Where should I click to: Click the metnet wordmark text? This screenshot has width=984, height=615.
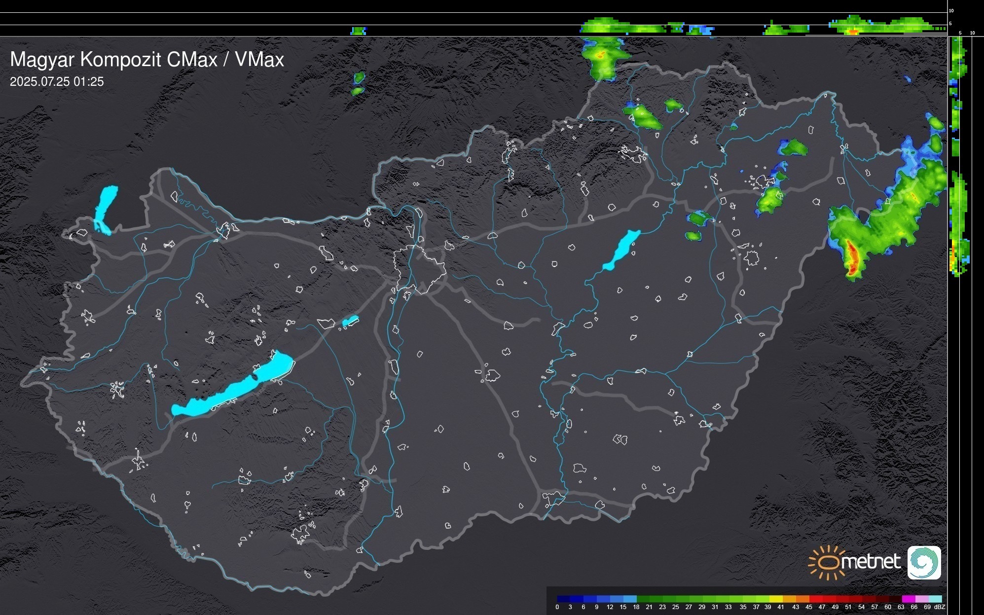(x=871, y=562)
